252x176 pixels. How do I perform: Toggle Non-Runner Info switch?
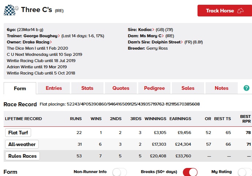click(119, 172)
